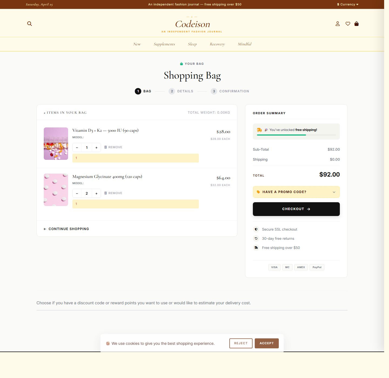Decrease quantity of Vitamin D3 + K2
The image size is (389, 378).
click(x=77, y=147)
